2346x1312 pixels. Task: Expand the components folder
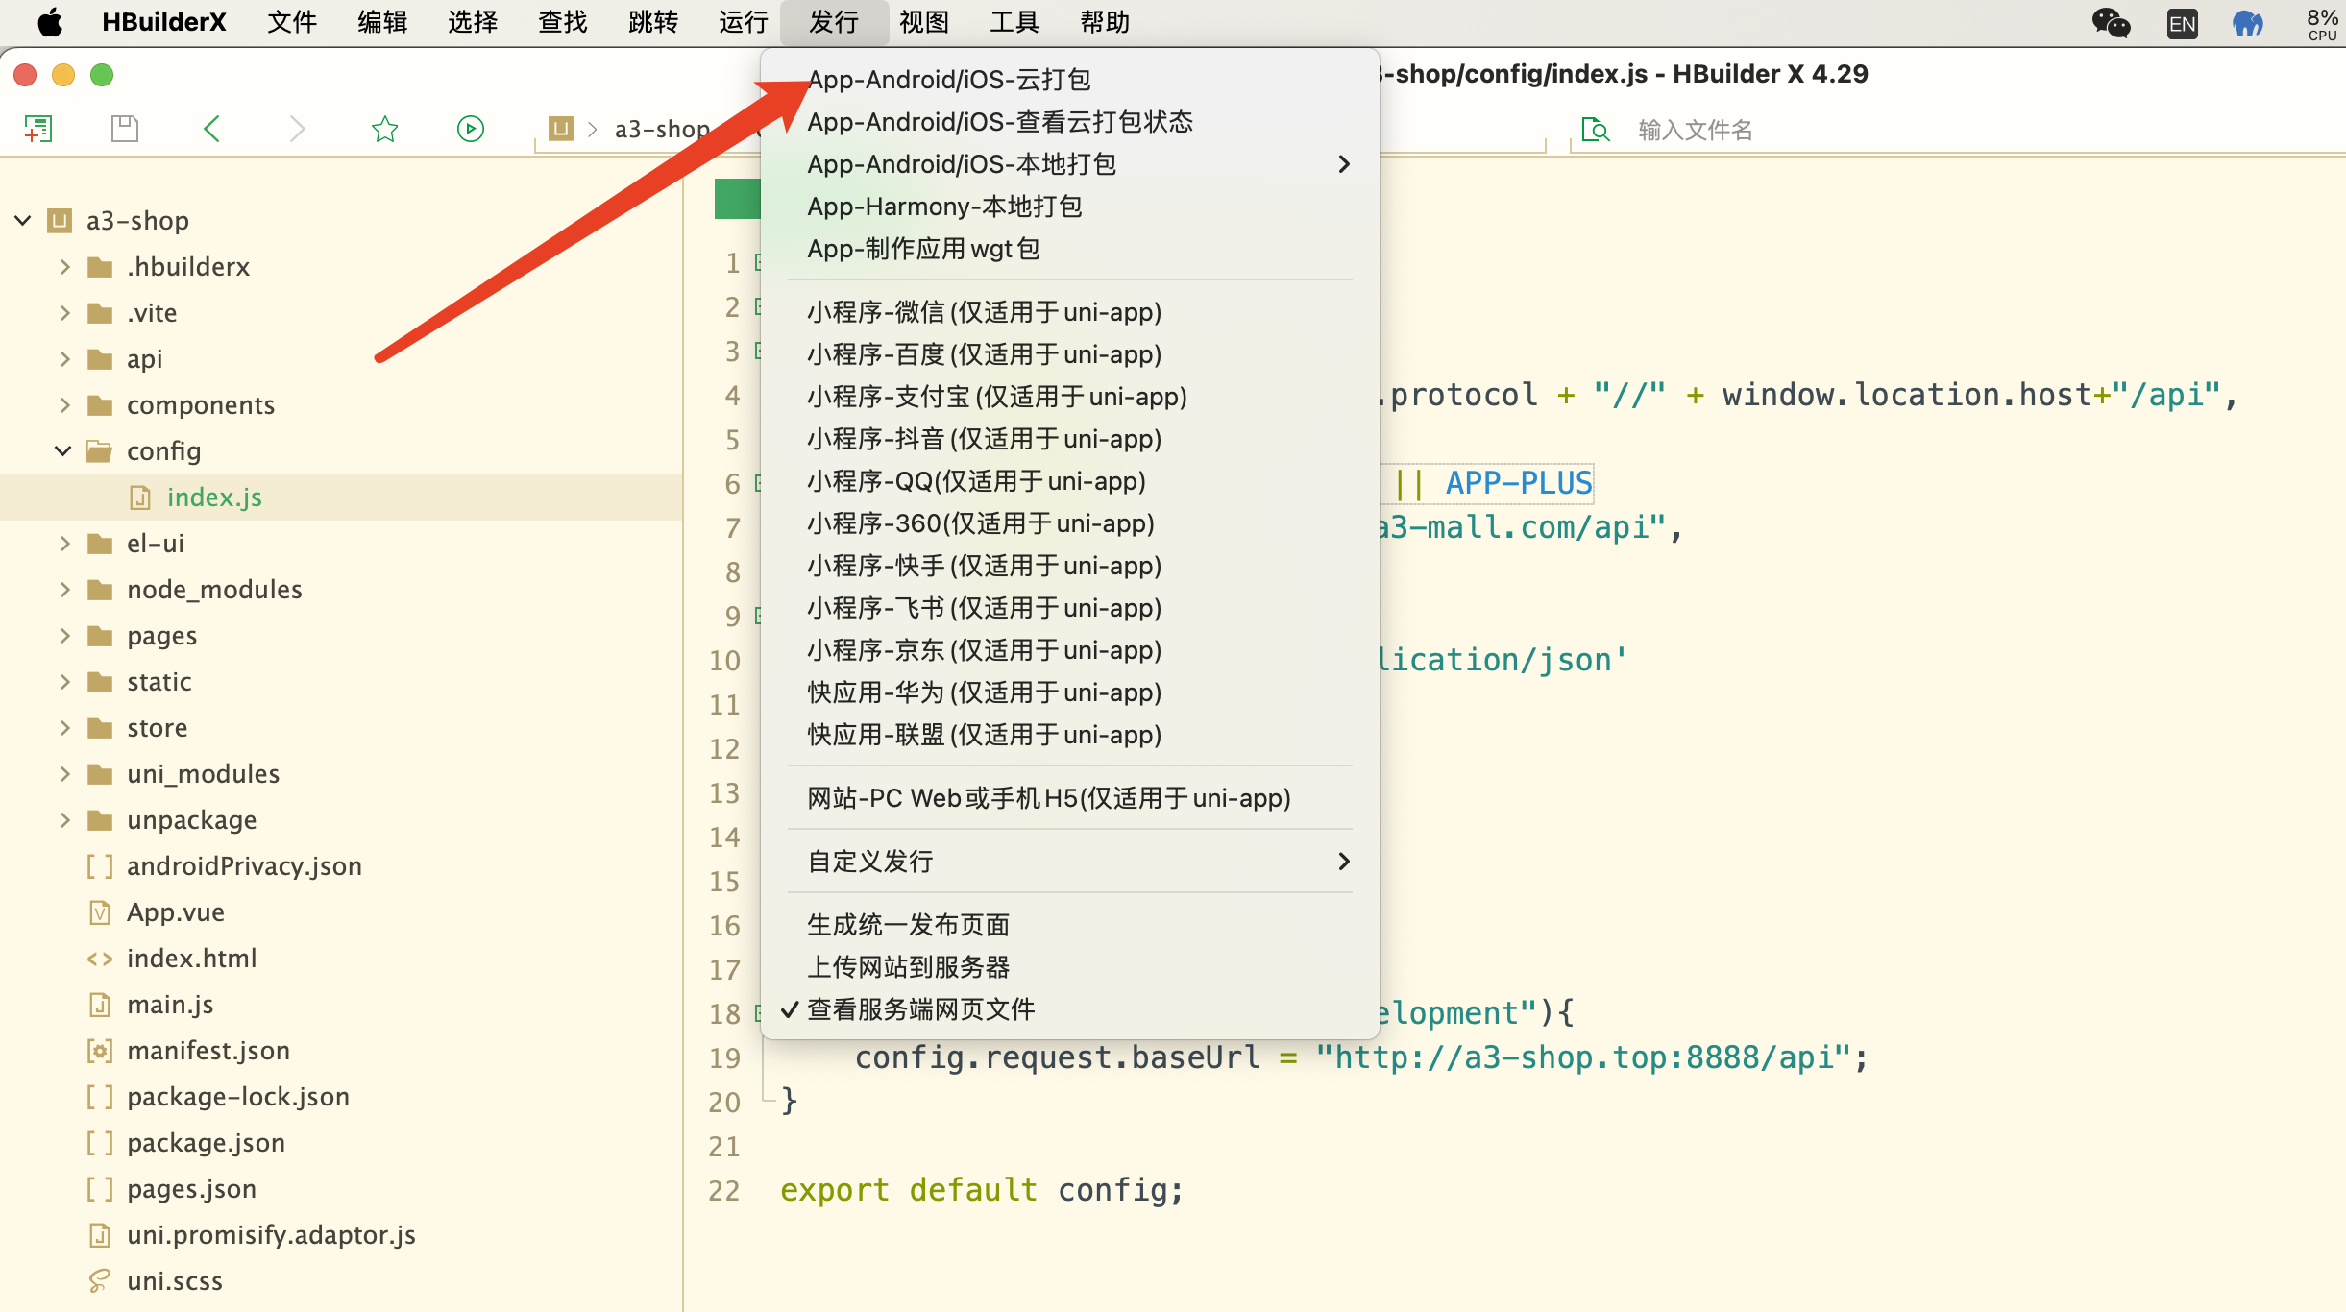tap(64, 404)
